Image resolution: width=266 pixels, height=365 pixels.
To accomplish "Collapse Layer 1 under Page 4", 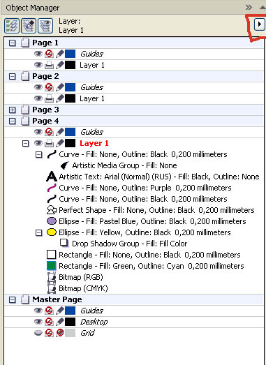I will tap(26, 143).
